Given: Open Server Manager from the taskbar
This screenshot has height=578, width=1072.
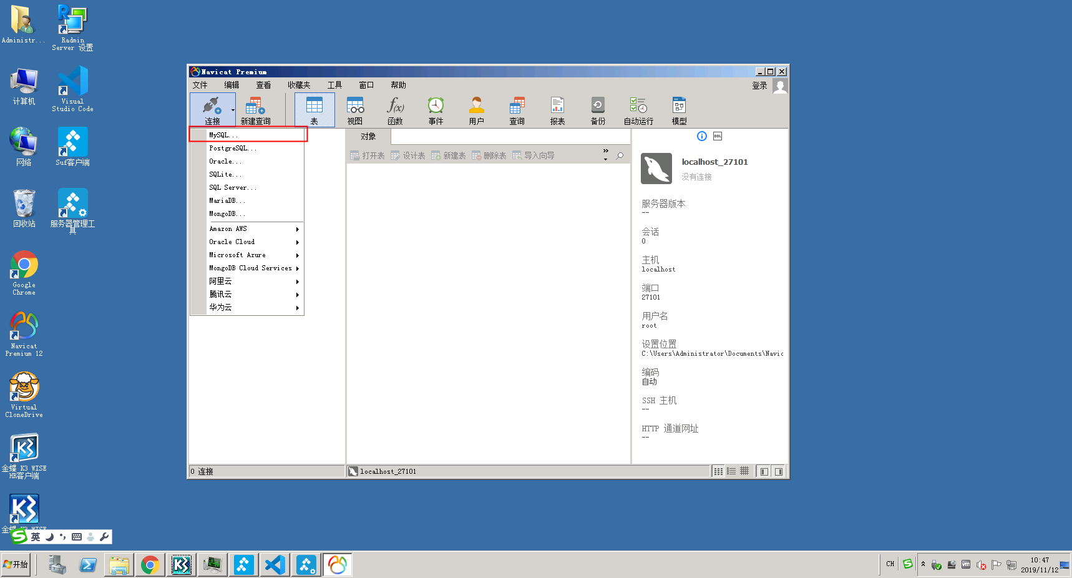Looking at the screenshot, I should point(57,565).
